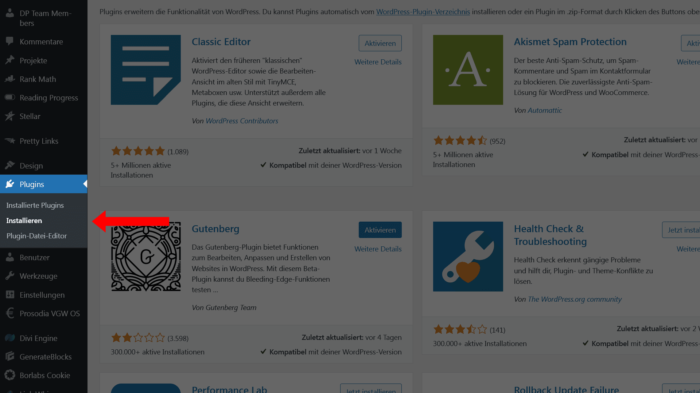Expand Werkzeuge sidebar section

(x=38, y=276)
